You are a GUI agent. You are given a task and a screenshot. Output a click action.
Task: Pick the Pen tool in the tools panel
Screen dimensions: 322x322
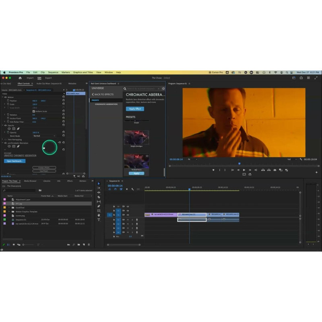(x=99, y=206)
